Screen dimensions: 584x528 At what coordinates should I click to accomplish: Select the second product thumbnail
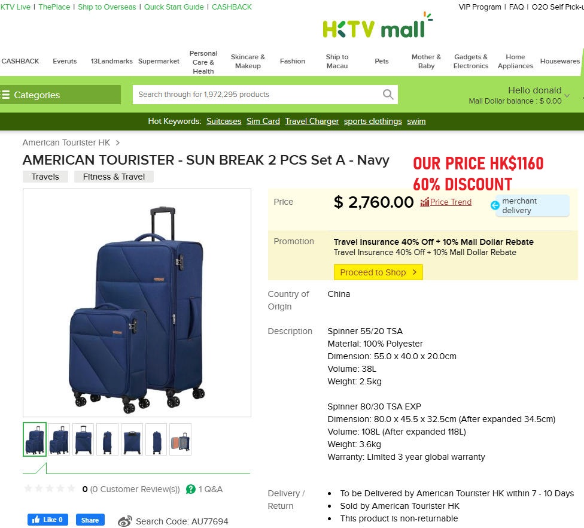tap(59, 439)
